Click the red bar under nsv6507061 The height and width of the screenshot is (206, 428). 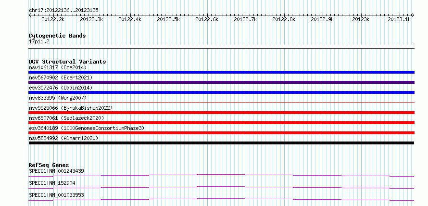(x=221, y=123)
